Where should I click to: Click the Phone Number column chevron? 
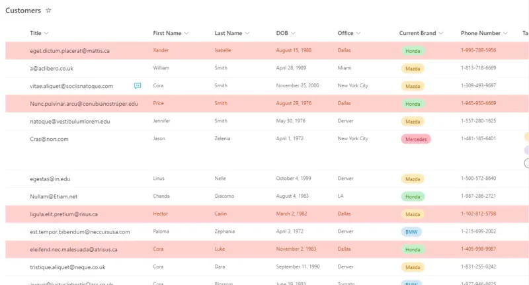pyautogui.click(x=505, y=33)
